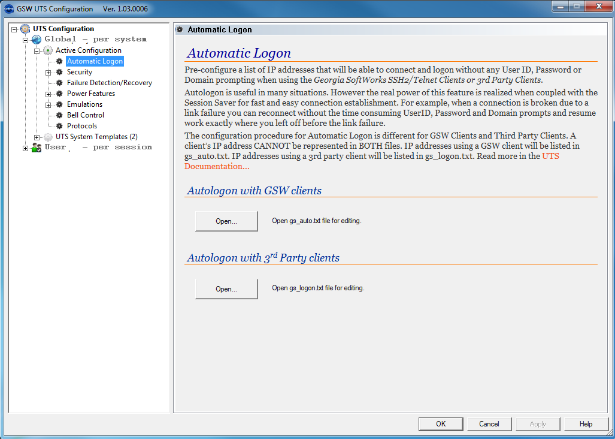
Task: Confirm settings with OK button
Action: pyautogui.click(x=441, y=424)
